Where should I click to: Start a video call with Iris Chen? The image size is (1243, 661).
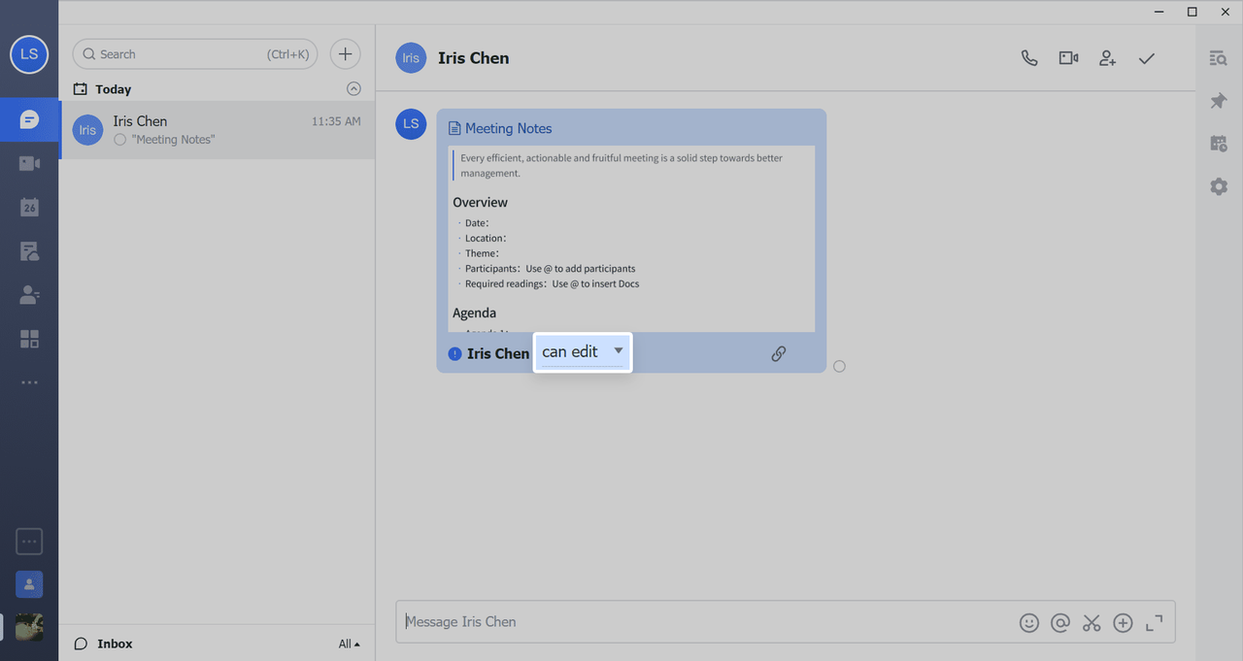1068,58
